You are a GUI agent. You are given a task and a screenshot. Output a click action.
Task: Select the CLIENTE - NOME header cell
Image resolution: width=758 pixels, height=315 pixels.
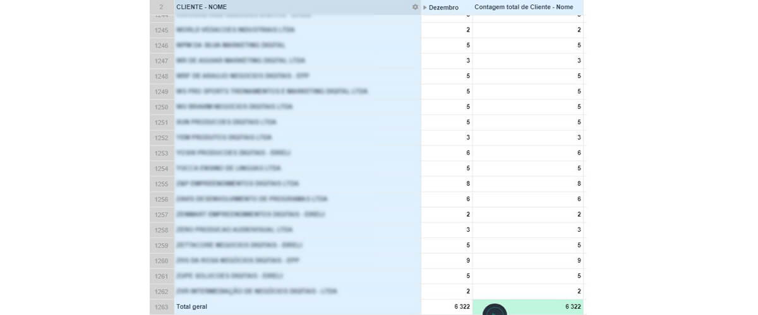tap(298, 7)
